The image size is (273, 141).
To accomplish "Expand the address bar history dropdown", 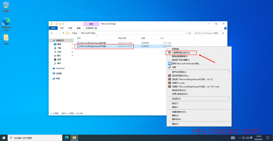I will coord(187,33).
